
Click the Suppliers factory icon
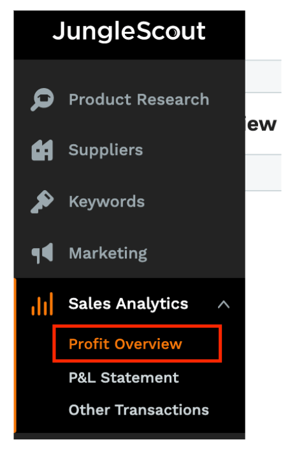pyautogui.click(x=42, y=150)
